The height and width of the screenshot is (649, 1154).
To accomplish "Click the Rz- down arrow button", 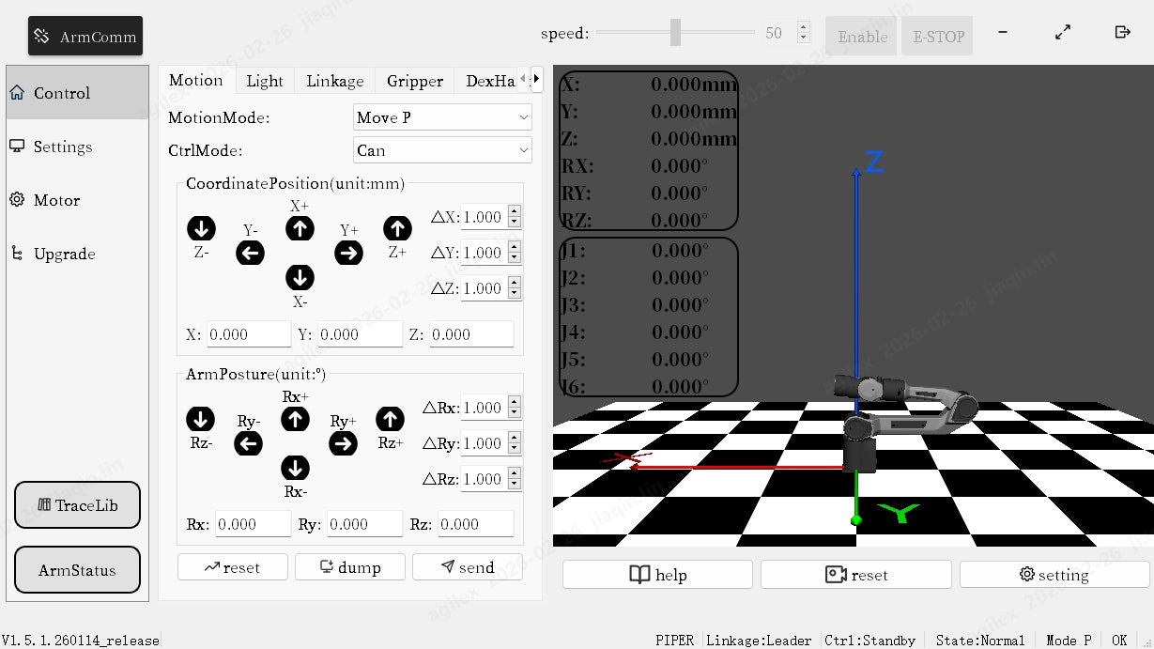I will [x=200, y=419].
